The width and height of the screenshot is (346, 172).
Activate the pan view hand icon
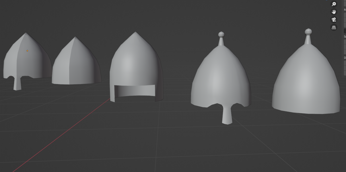[x=334, y=12]
